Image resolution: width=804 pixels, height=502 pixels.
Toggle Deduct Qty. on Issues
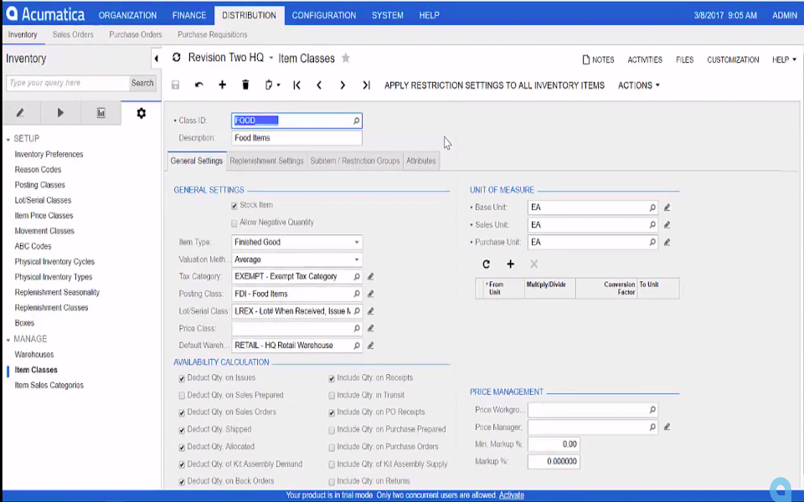click(x=182, y=378)
